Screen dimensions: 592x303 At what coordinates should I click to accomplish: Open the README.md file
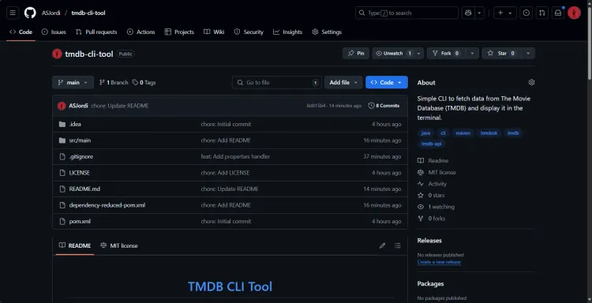click(84, 189)
